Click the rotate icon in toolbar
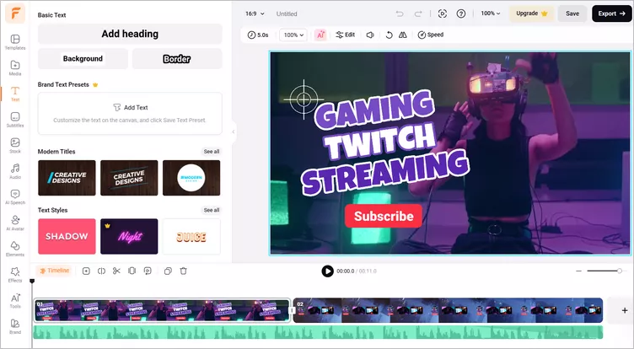634x349 pixels. 389,35
